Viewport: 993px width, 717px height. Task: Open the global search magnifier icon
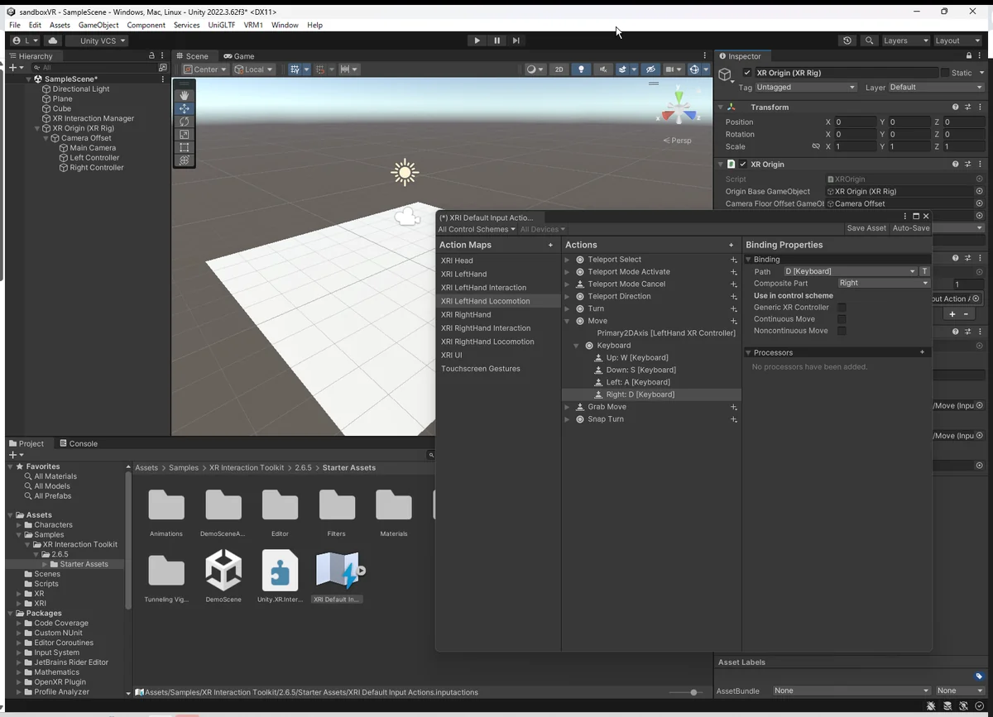pyautogui.click(x=868, y=41)
